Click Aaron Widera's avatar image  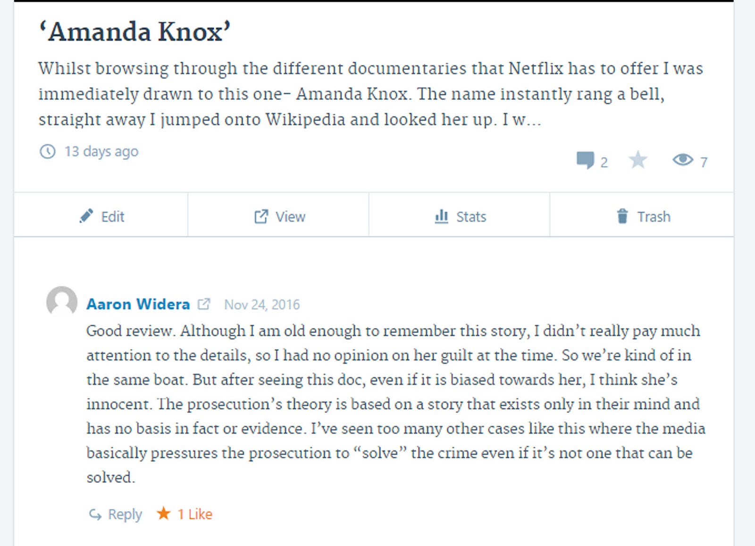pyautogui.click(x=62, y=301)
